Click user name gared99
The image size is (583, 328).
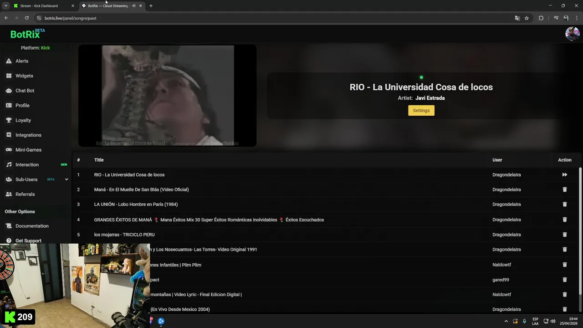501,280
